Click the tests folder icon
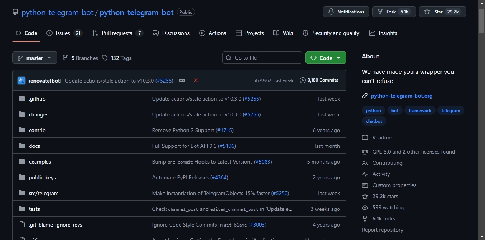The height and width of the screenshot is (240, 485). coord(22,209)
